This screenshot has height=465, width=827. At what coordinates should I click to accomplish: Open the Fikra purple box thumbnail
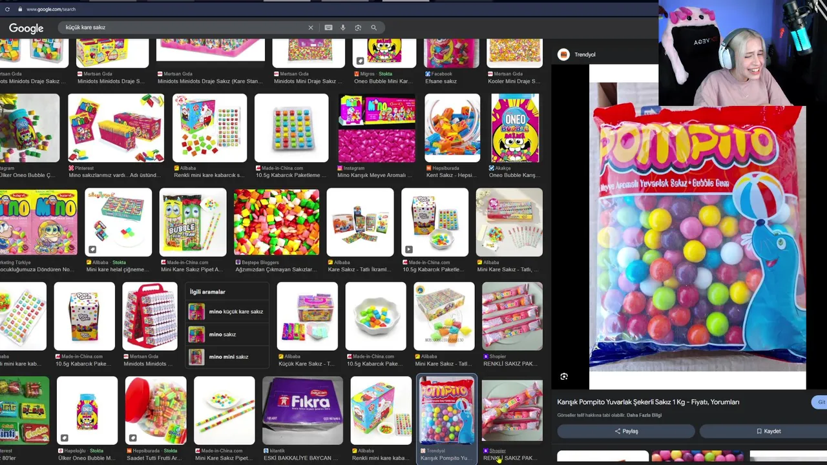click(302, 411)
